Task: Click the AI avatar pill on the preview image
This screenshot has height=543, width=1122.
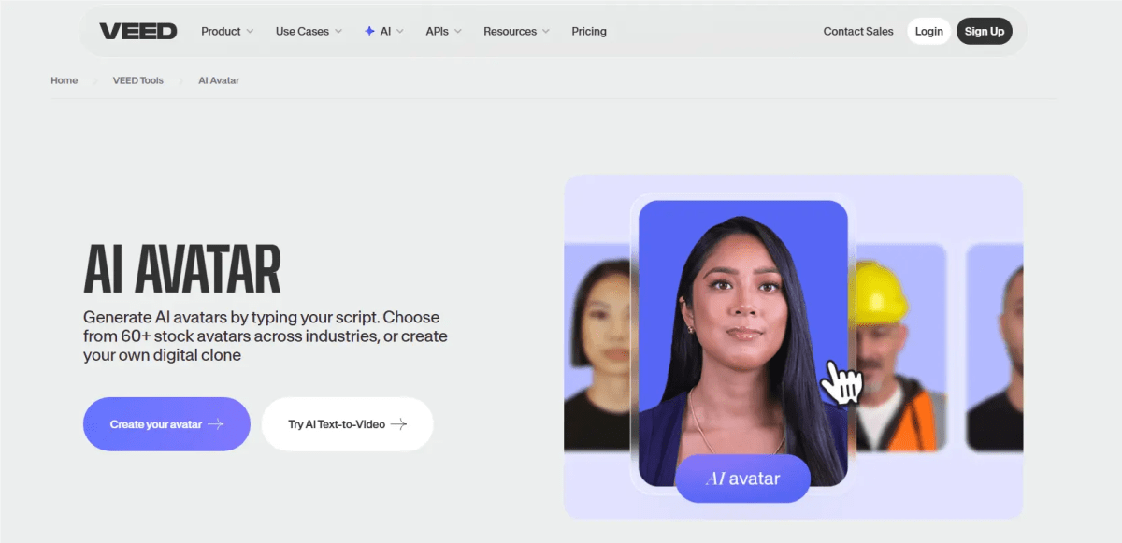Action: (742, 479)
